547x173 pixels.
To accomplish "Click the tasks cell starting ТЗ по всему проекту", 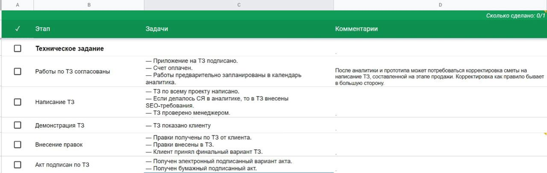I will (239, 102).
